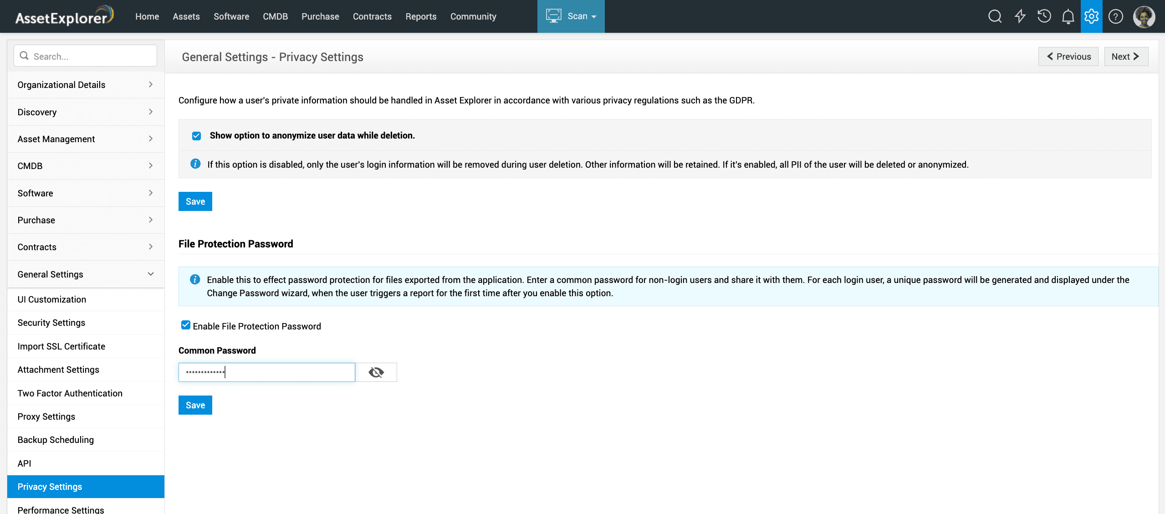Click Save under Common Password field
1165x514 pixels.
195,405
